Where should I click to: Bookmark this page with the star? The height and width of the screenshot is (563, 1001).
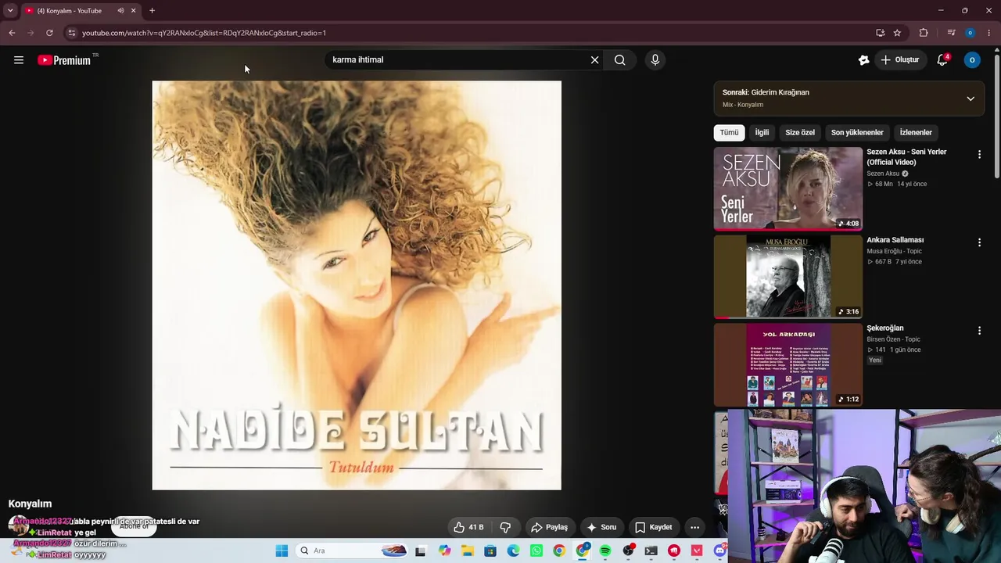[897, 33]
